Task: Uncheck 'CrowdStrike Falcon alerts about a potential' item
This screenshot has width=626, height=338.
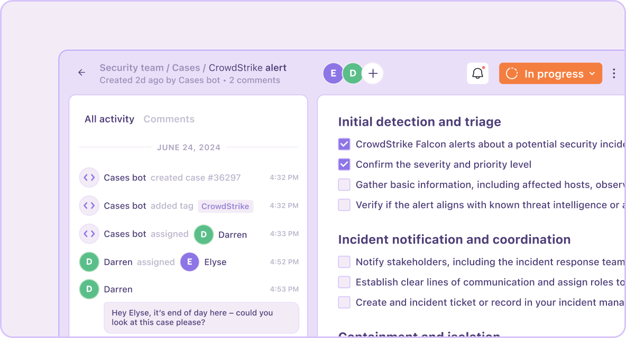Action: tap(344, 144)
